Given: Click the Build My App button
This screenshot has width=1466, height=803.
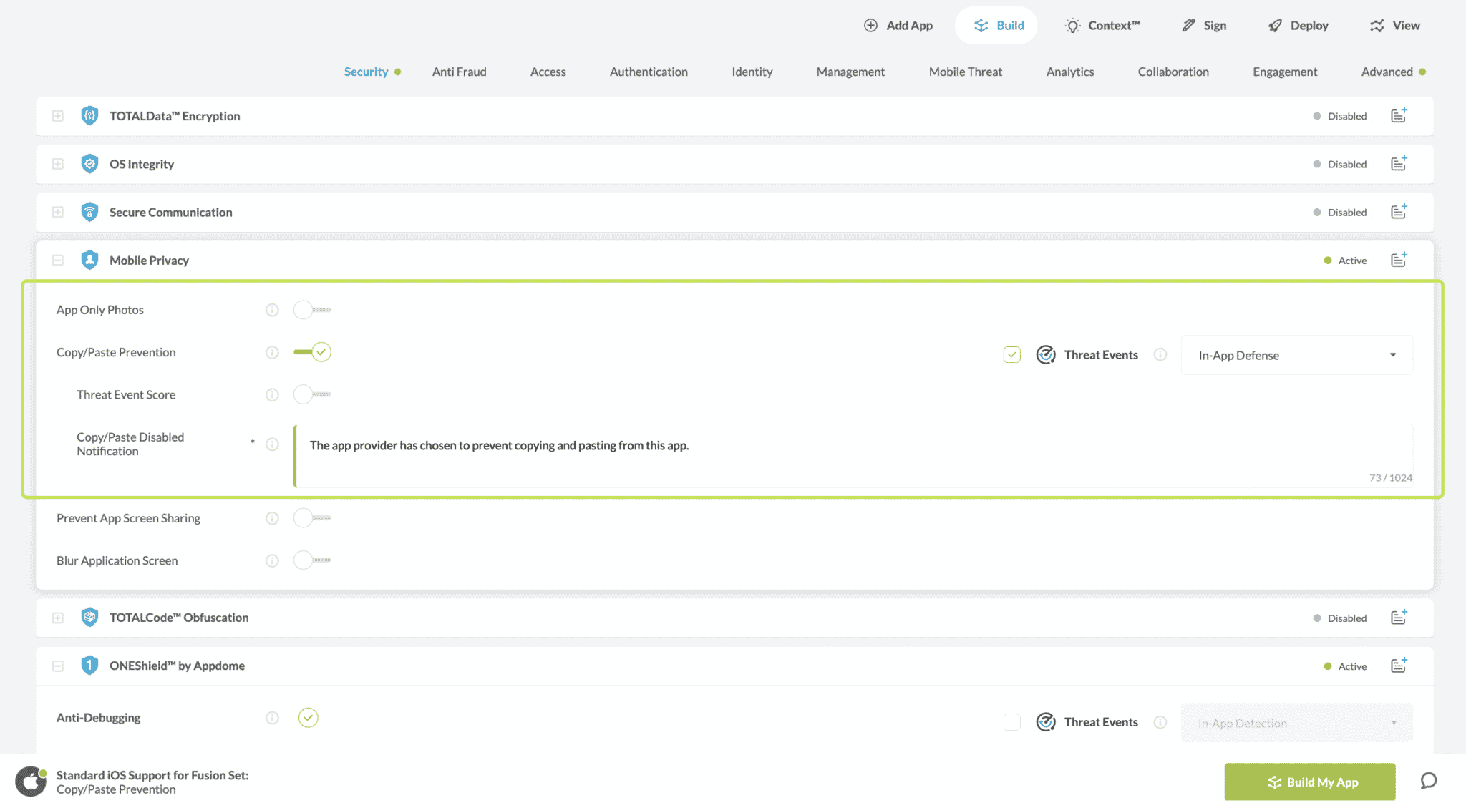Looking at the screenshot, I should [1309, 782].
